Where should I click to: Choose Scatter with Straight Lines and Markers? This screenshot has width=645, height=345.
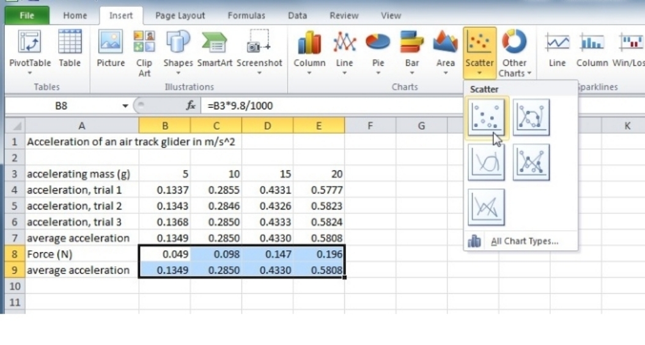click(x=531, y=162)
